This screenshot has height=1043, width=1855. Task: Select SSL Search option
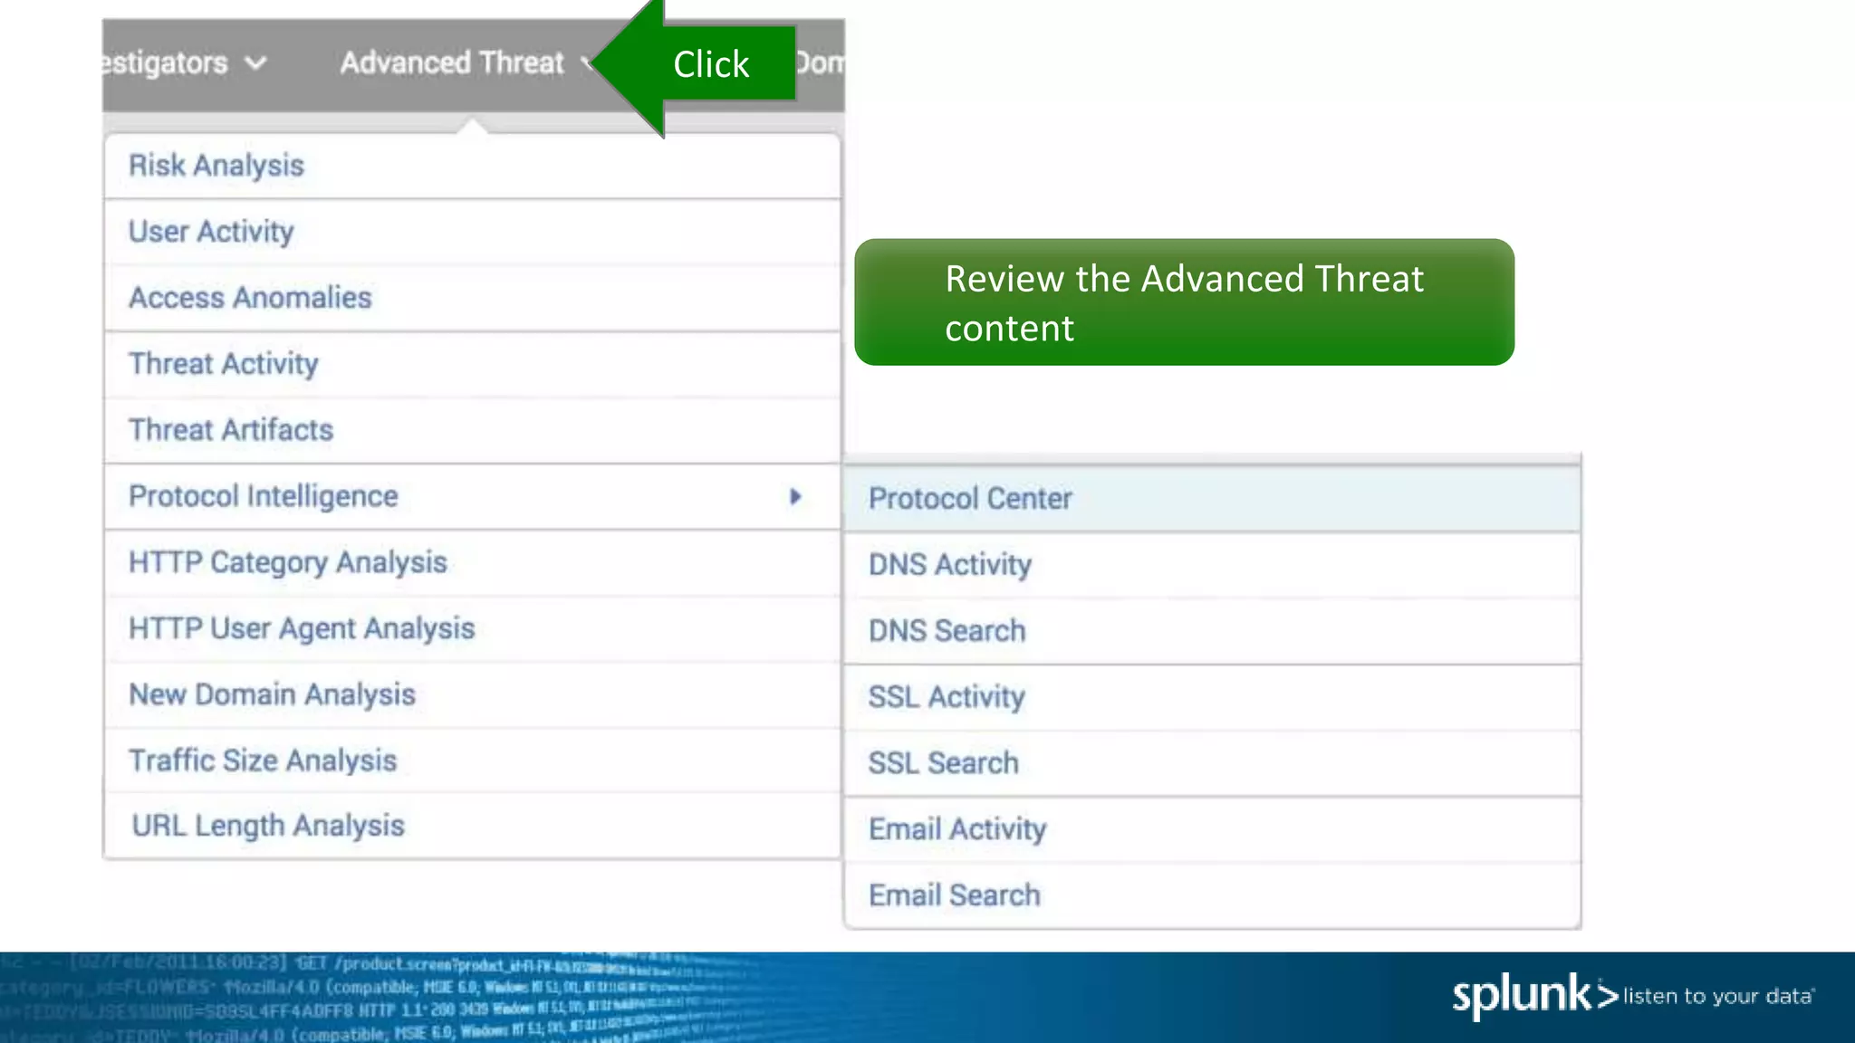[1212, 763]
